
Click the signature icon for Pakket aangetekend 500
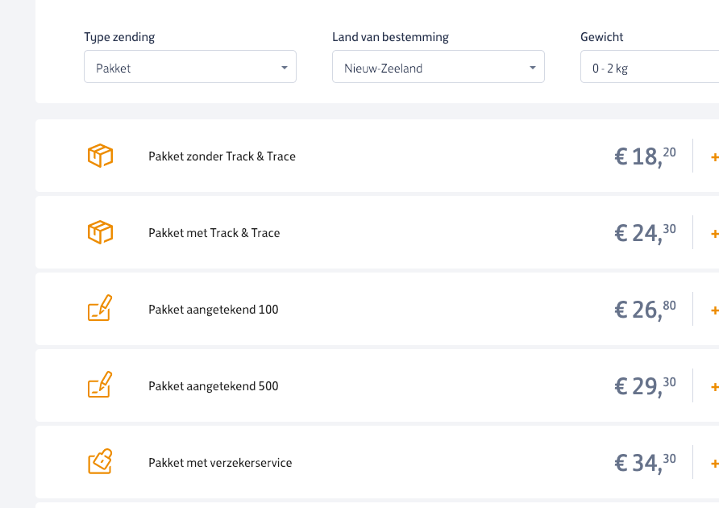pyautogui.click(x=100, y=385)
